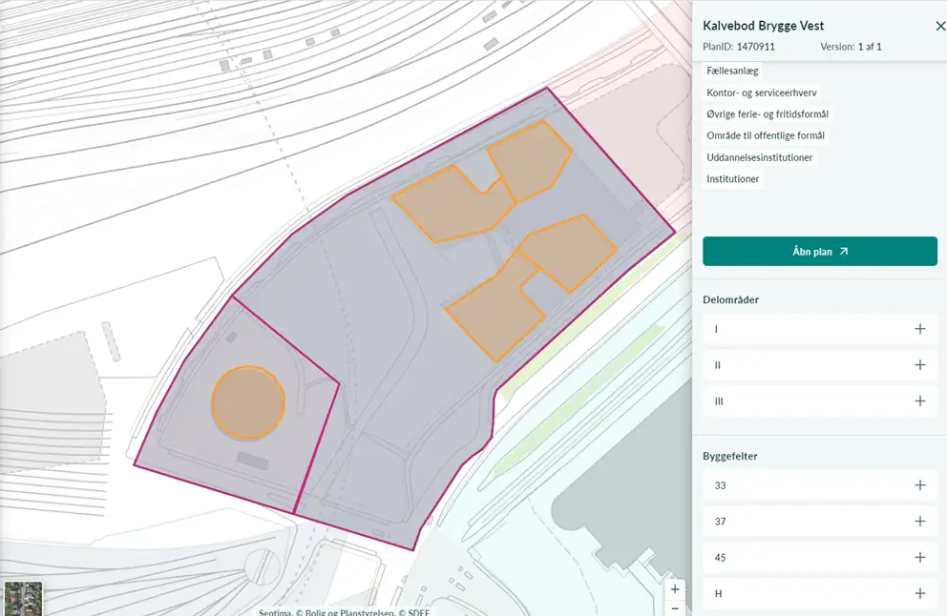Zoom in on the map
The height and width of the screenshot is (616, 947).
point(675,589)
